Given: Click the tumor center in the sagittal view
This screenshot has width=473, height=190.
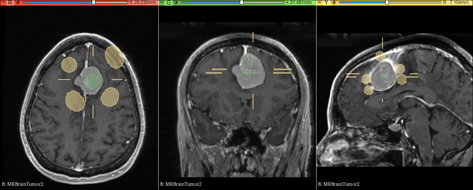Looking at the screenshot, I should (x=383, y=76).
